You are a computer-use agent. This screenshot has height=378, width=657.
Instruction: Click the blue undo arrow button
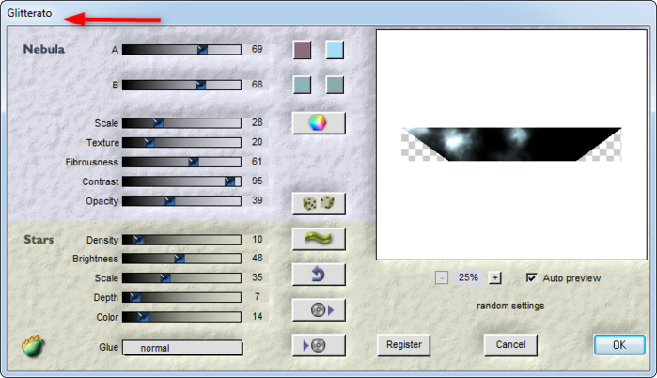coord(319,275)
